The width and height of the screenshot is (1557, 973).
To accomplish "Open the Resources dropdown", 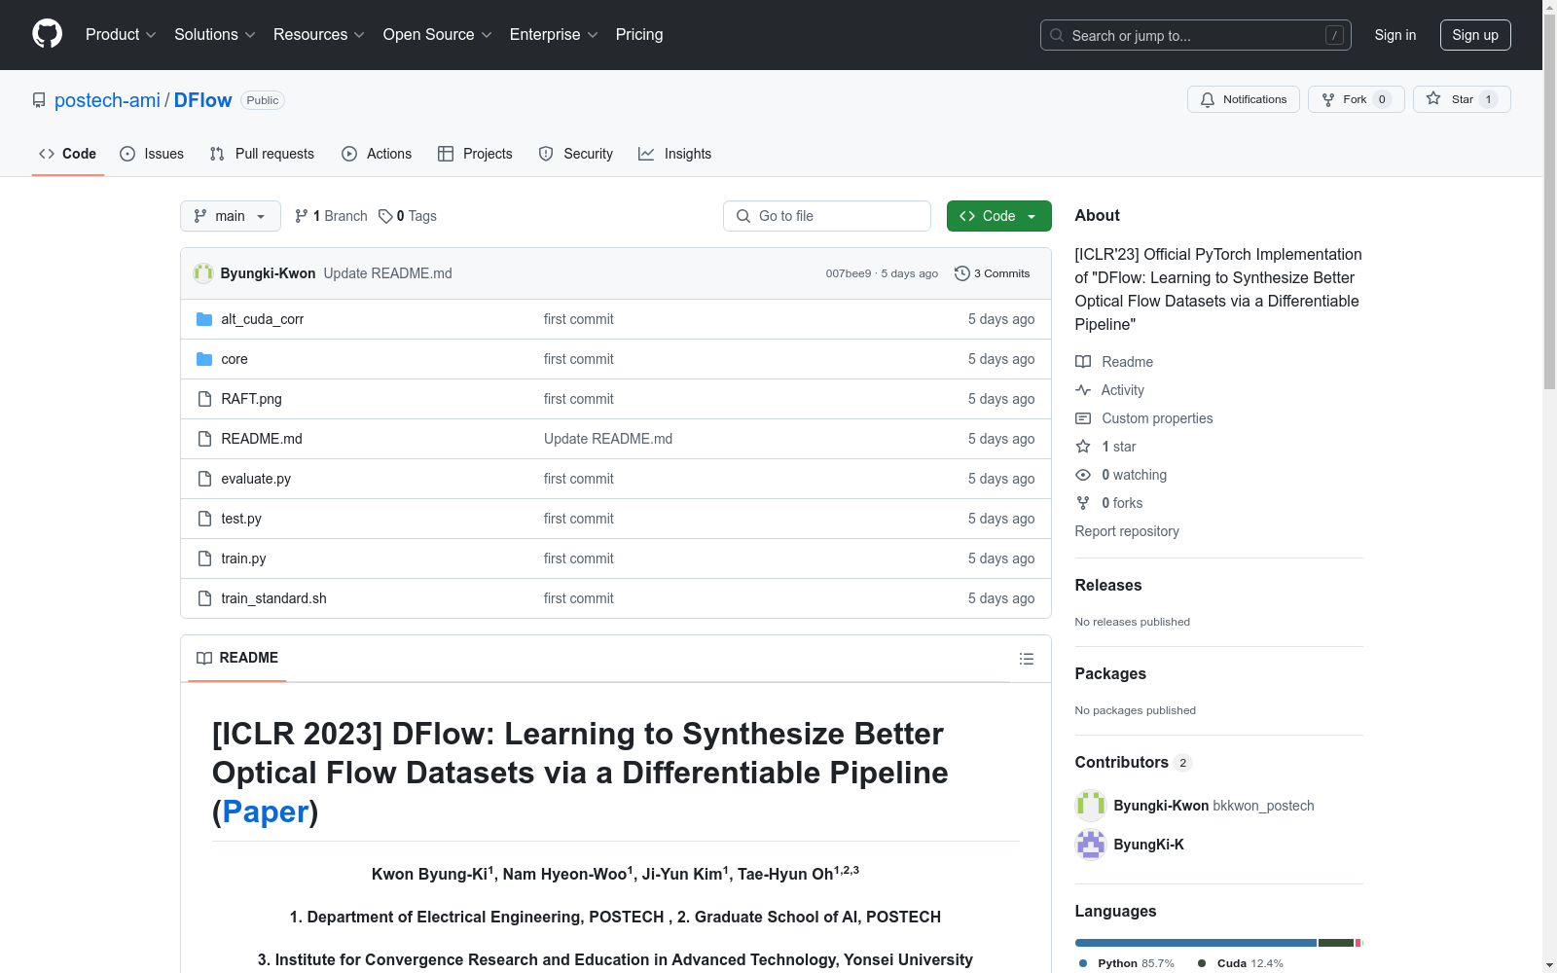I will coord(319,35).
